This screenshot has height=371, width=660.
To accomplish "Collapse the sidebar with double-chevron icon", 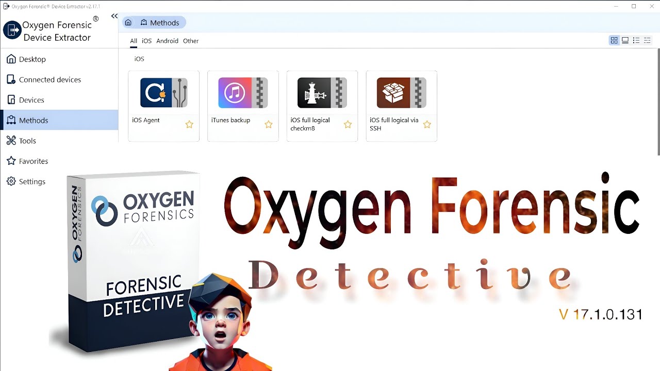I will [114, 16].
